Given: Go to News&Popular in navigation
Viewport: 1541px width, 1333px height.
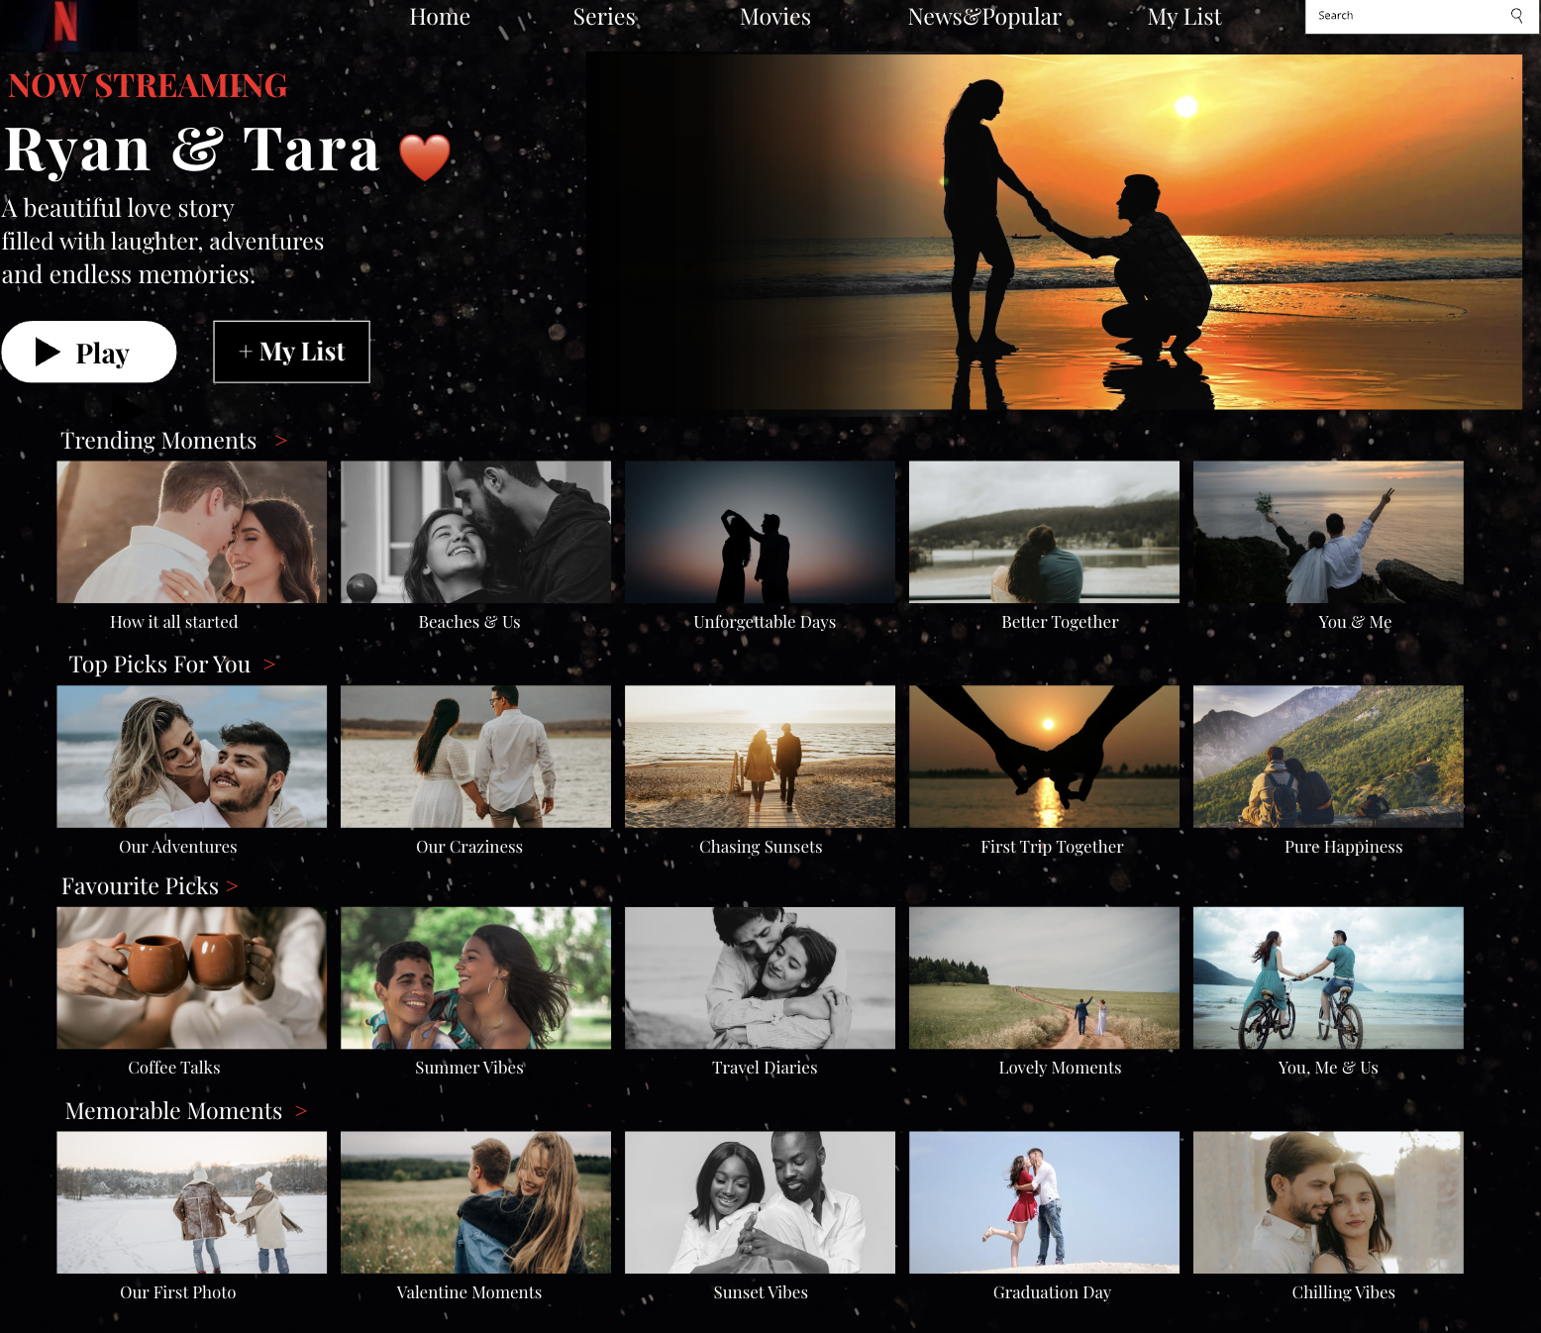Looking at the screenshot, I should click(984, 17).
